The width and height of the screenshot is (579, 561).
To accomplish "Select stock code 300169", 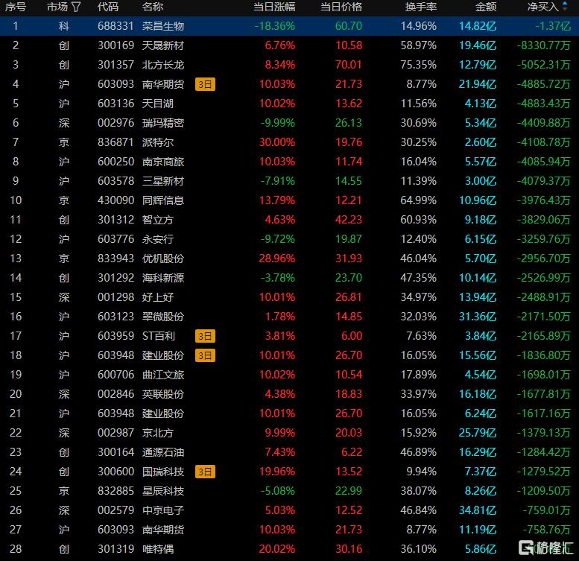I will tap(116, 45).
